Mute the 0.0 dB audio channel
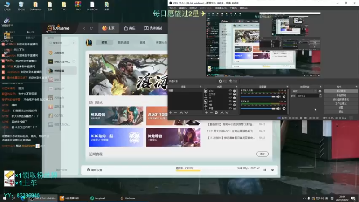359x202 pixels. coord(278,108)
